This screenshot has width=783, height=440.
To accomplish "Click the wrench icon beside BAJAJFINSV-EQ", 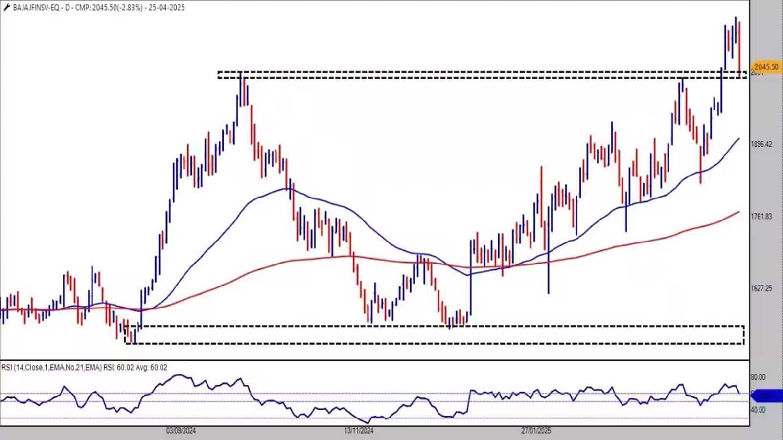I will tap(6, 7).
